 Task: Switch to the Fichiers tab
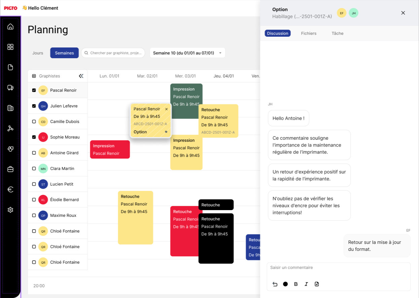coord(309,33)
